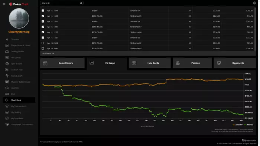The width and height of the screenshot is (260, 146).
Task: Click the GloomyMorning avatar picture
Action: click(x=19, y=19)
